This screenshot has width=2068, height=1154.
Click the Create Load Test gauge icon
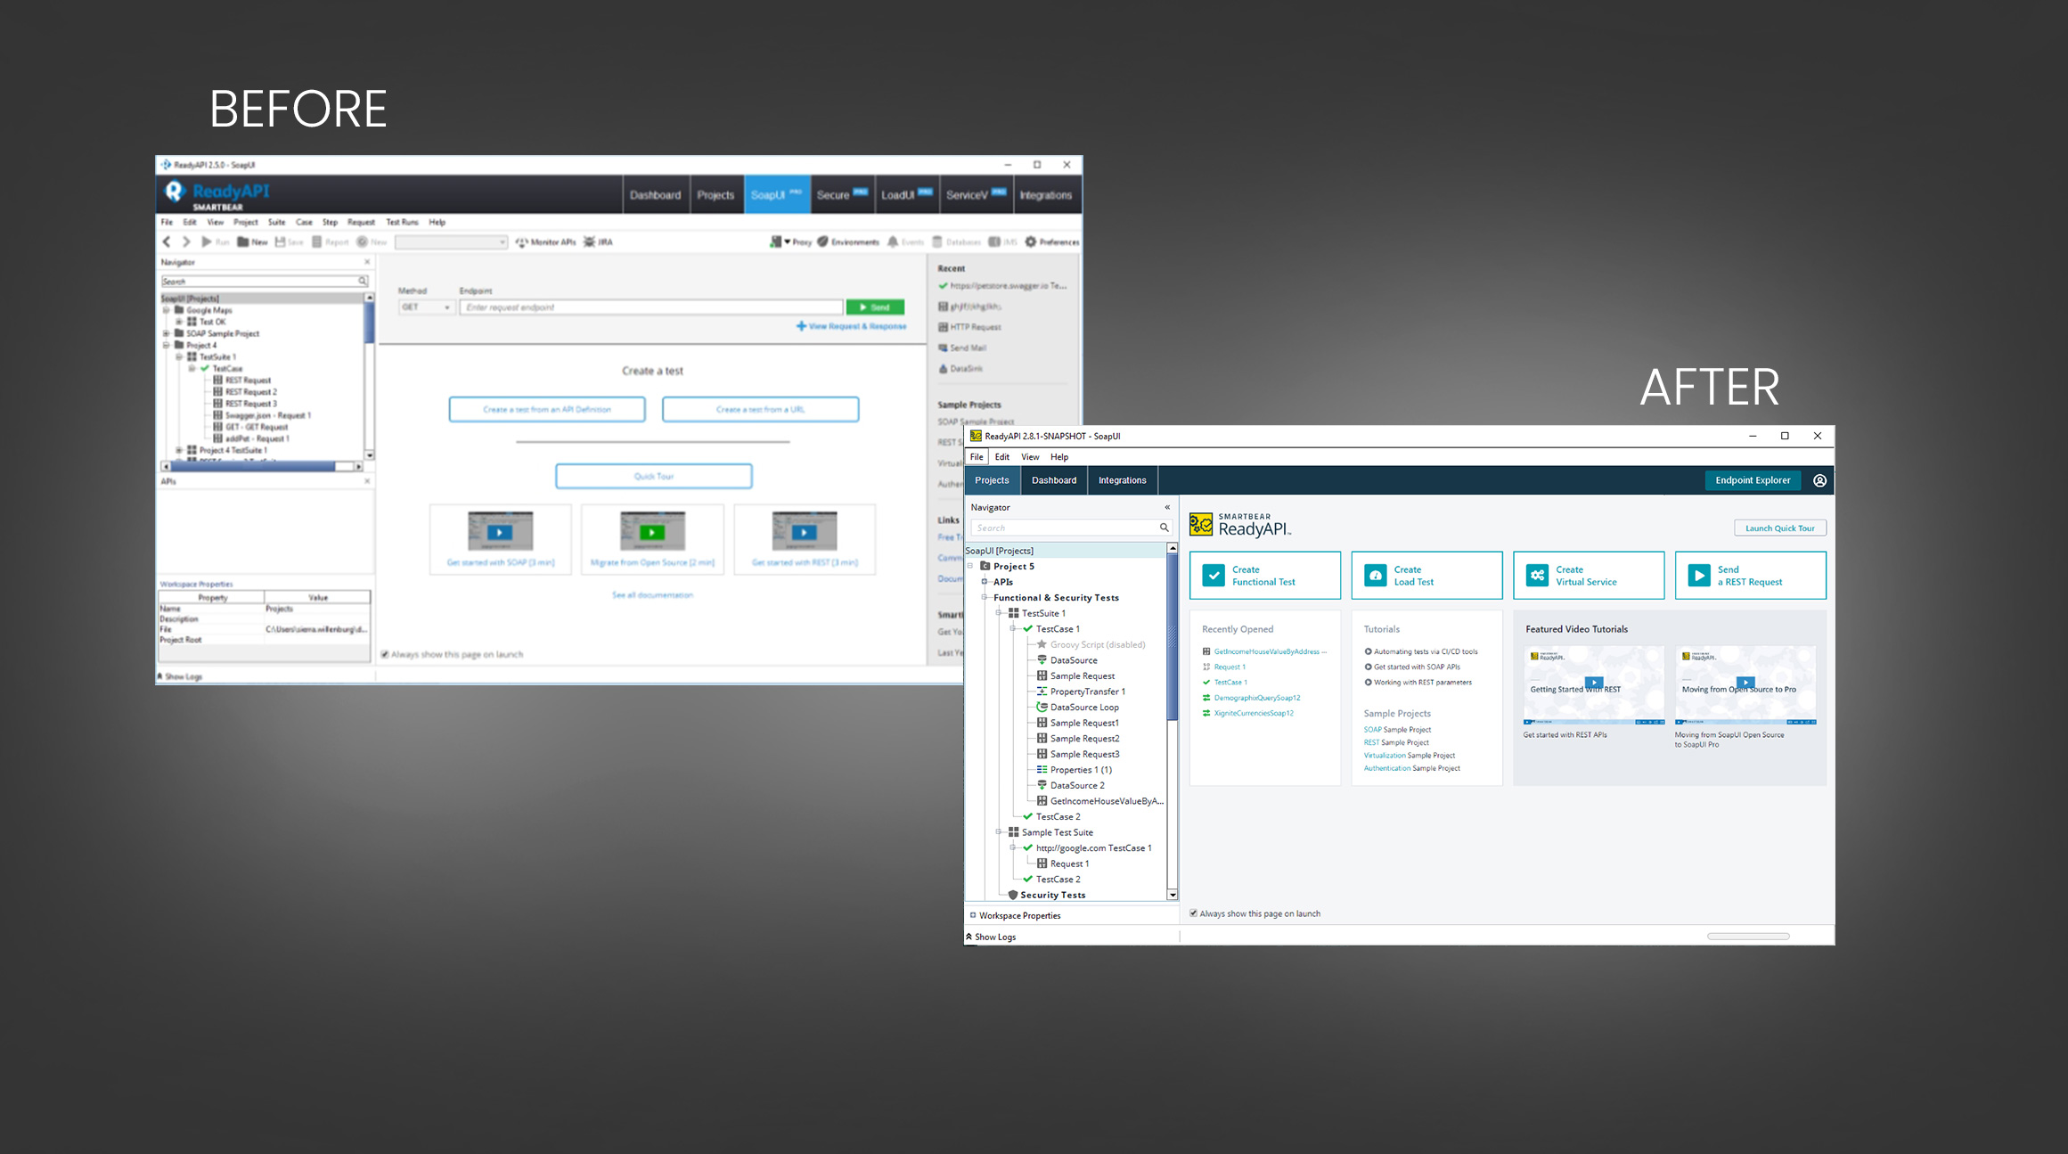pyautogui.click(x=1376, y=576)
